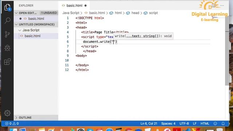233x131 pixels.
Task: Collapse the Open Editors section
Action: click(16, 13)
